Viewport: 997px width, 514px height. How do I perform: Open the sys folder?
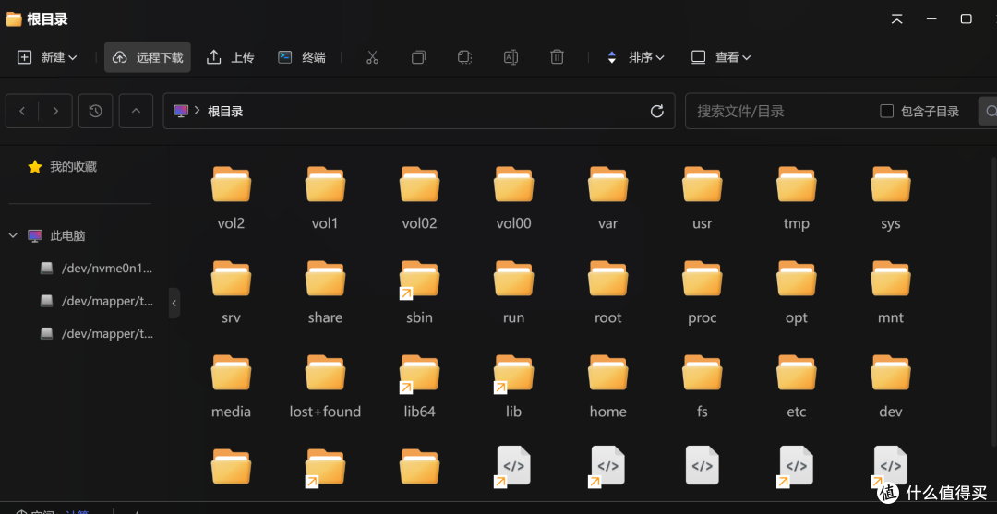click(x=890, y=197)
